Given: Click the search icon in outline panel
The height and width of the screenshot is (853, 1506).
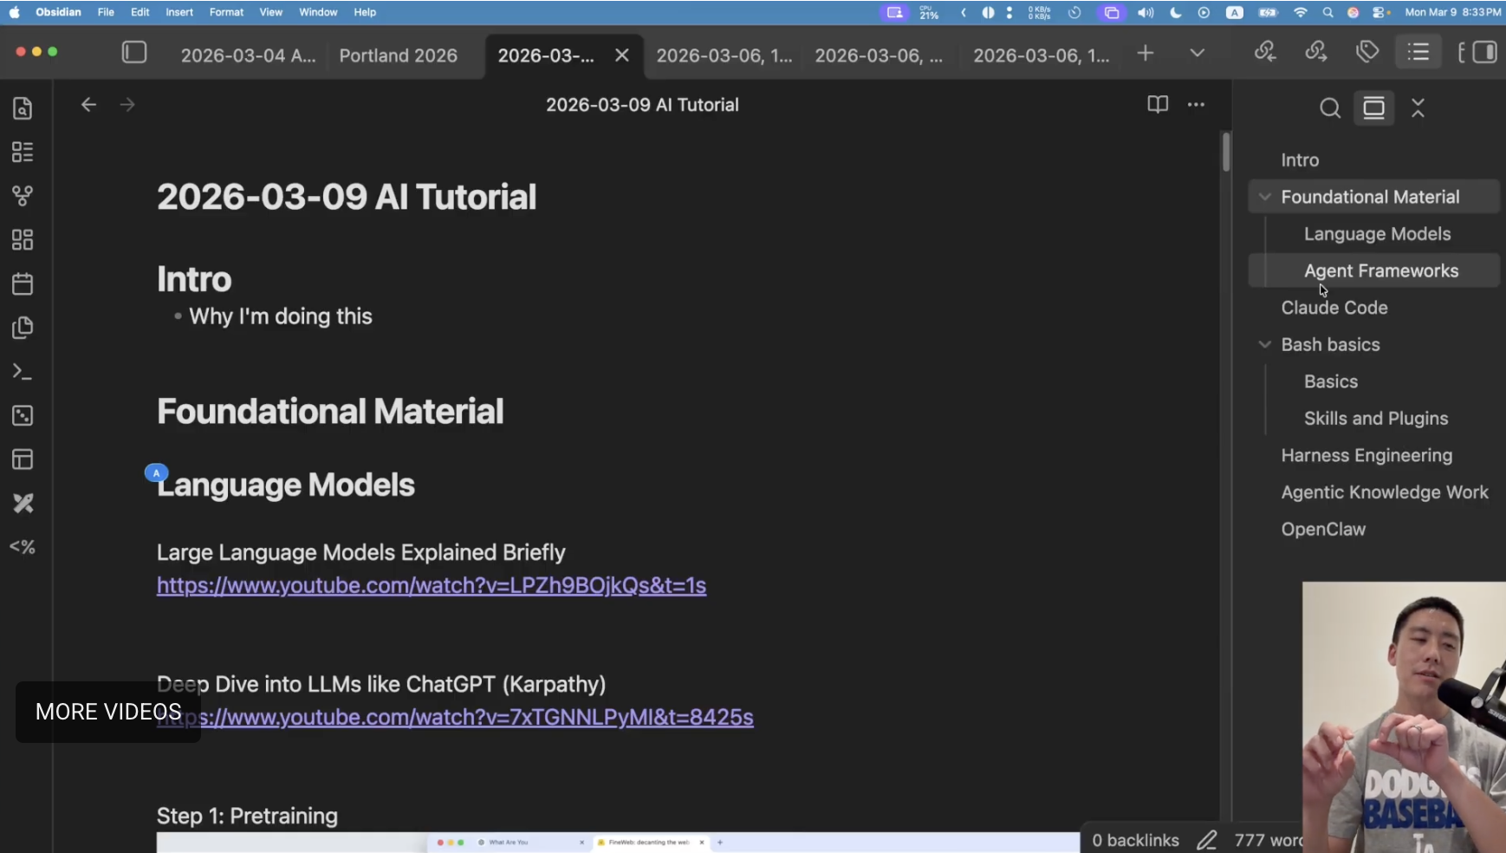Looking at the screenshot, I should coord(1329,108).
